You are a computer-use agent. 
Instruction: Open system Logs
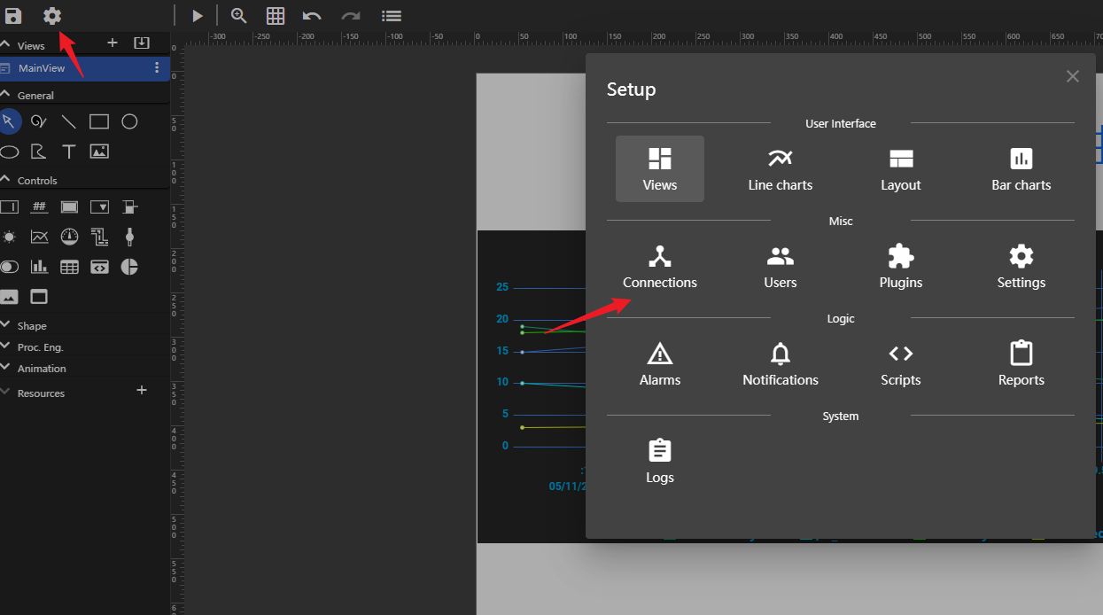point(660,461)
